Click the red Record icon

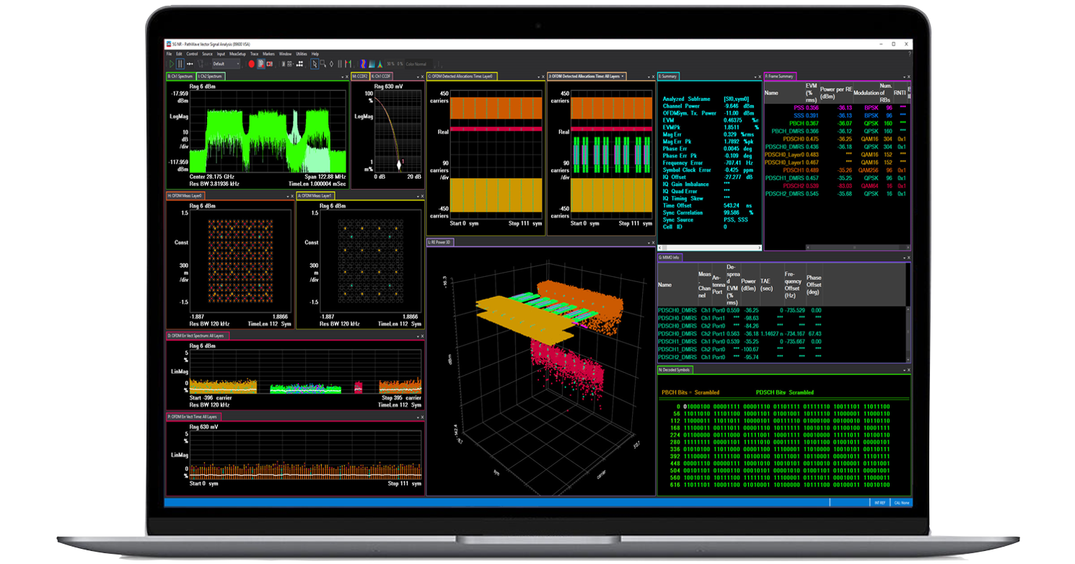pyautogui.click(x=252, y=63)
